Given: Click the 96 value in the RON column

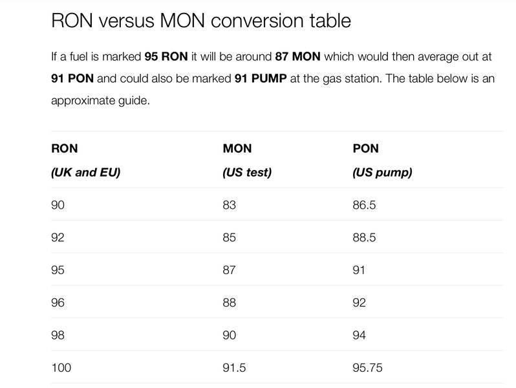Looking at the screenshot, I should 58,302.
